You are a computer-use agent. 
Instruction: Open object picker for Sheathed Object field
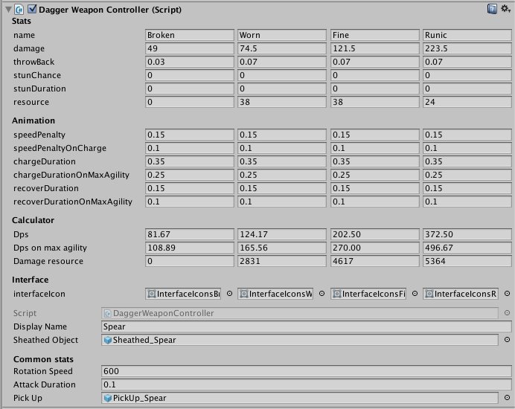tap(507, 340)
